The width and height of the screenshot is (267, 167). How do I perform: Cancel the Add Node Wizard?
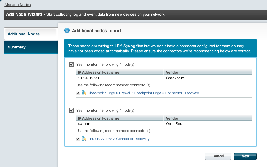218,156
